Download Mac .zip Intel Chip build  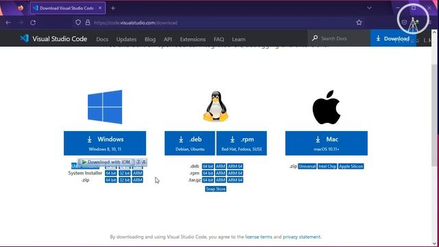(327, 166)
